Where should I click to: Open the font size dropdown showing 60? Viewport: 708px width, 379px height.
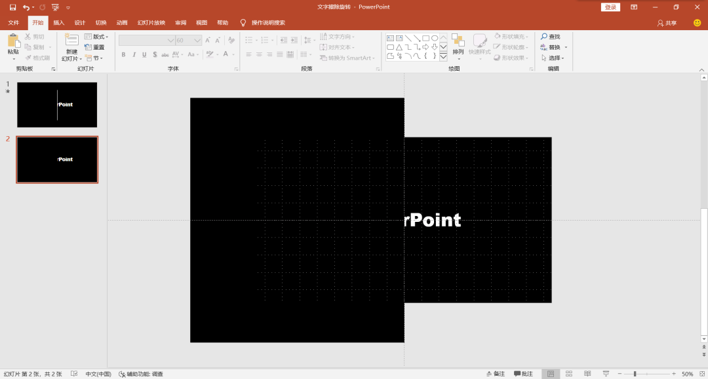pyautogui.click(x=197, y=41)
